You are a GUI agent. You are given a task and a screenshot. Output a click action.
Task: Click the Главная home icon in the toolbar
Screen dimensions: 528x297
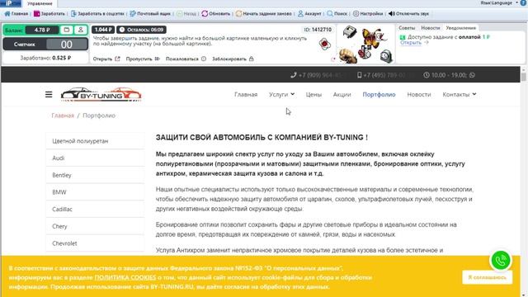(7, 14)
